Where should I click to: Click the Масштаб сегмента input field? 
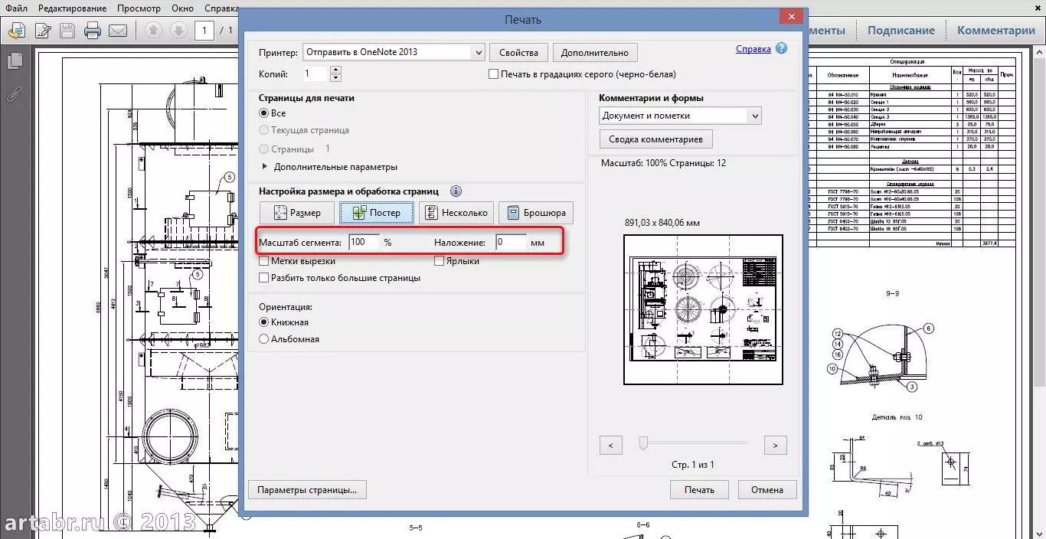(x=363, y=241)
